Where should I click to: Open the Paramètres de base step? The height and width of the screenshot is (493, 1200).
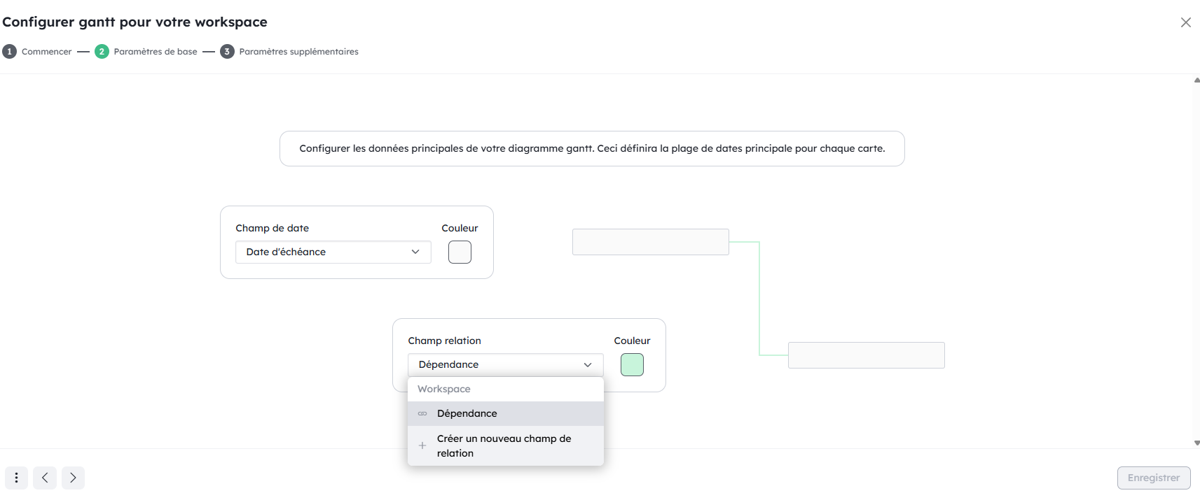pyautogui.click(x=155, y=52)
